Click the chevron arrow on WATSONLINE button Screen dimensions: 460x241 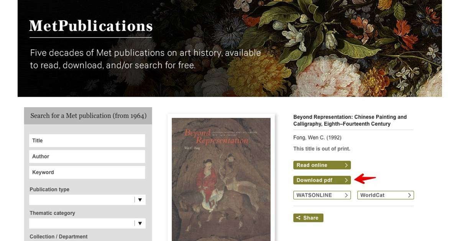coord(346,195)
